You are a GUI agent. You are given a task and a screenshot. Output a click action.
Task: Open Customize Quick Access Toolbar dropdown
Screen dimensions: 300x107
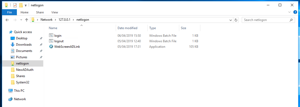(x=26, y=6)
